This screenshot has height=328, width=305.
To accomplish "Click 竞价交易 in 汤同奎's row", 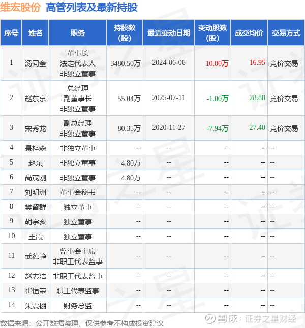I will (x=284, y=63).
